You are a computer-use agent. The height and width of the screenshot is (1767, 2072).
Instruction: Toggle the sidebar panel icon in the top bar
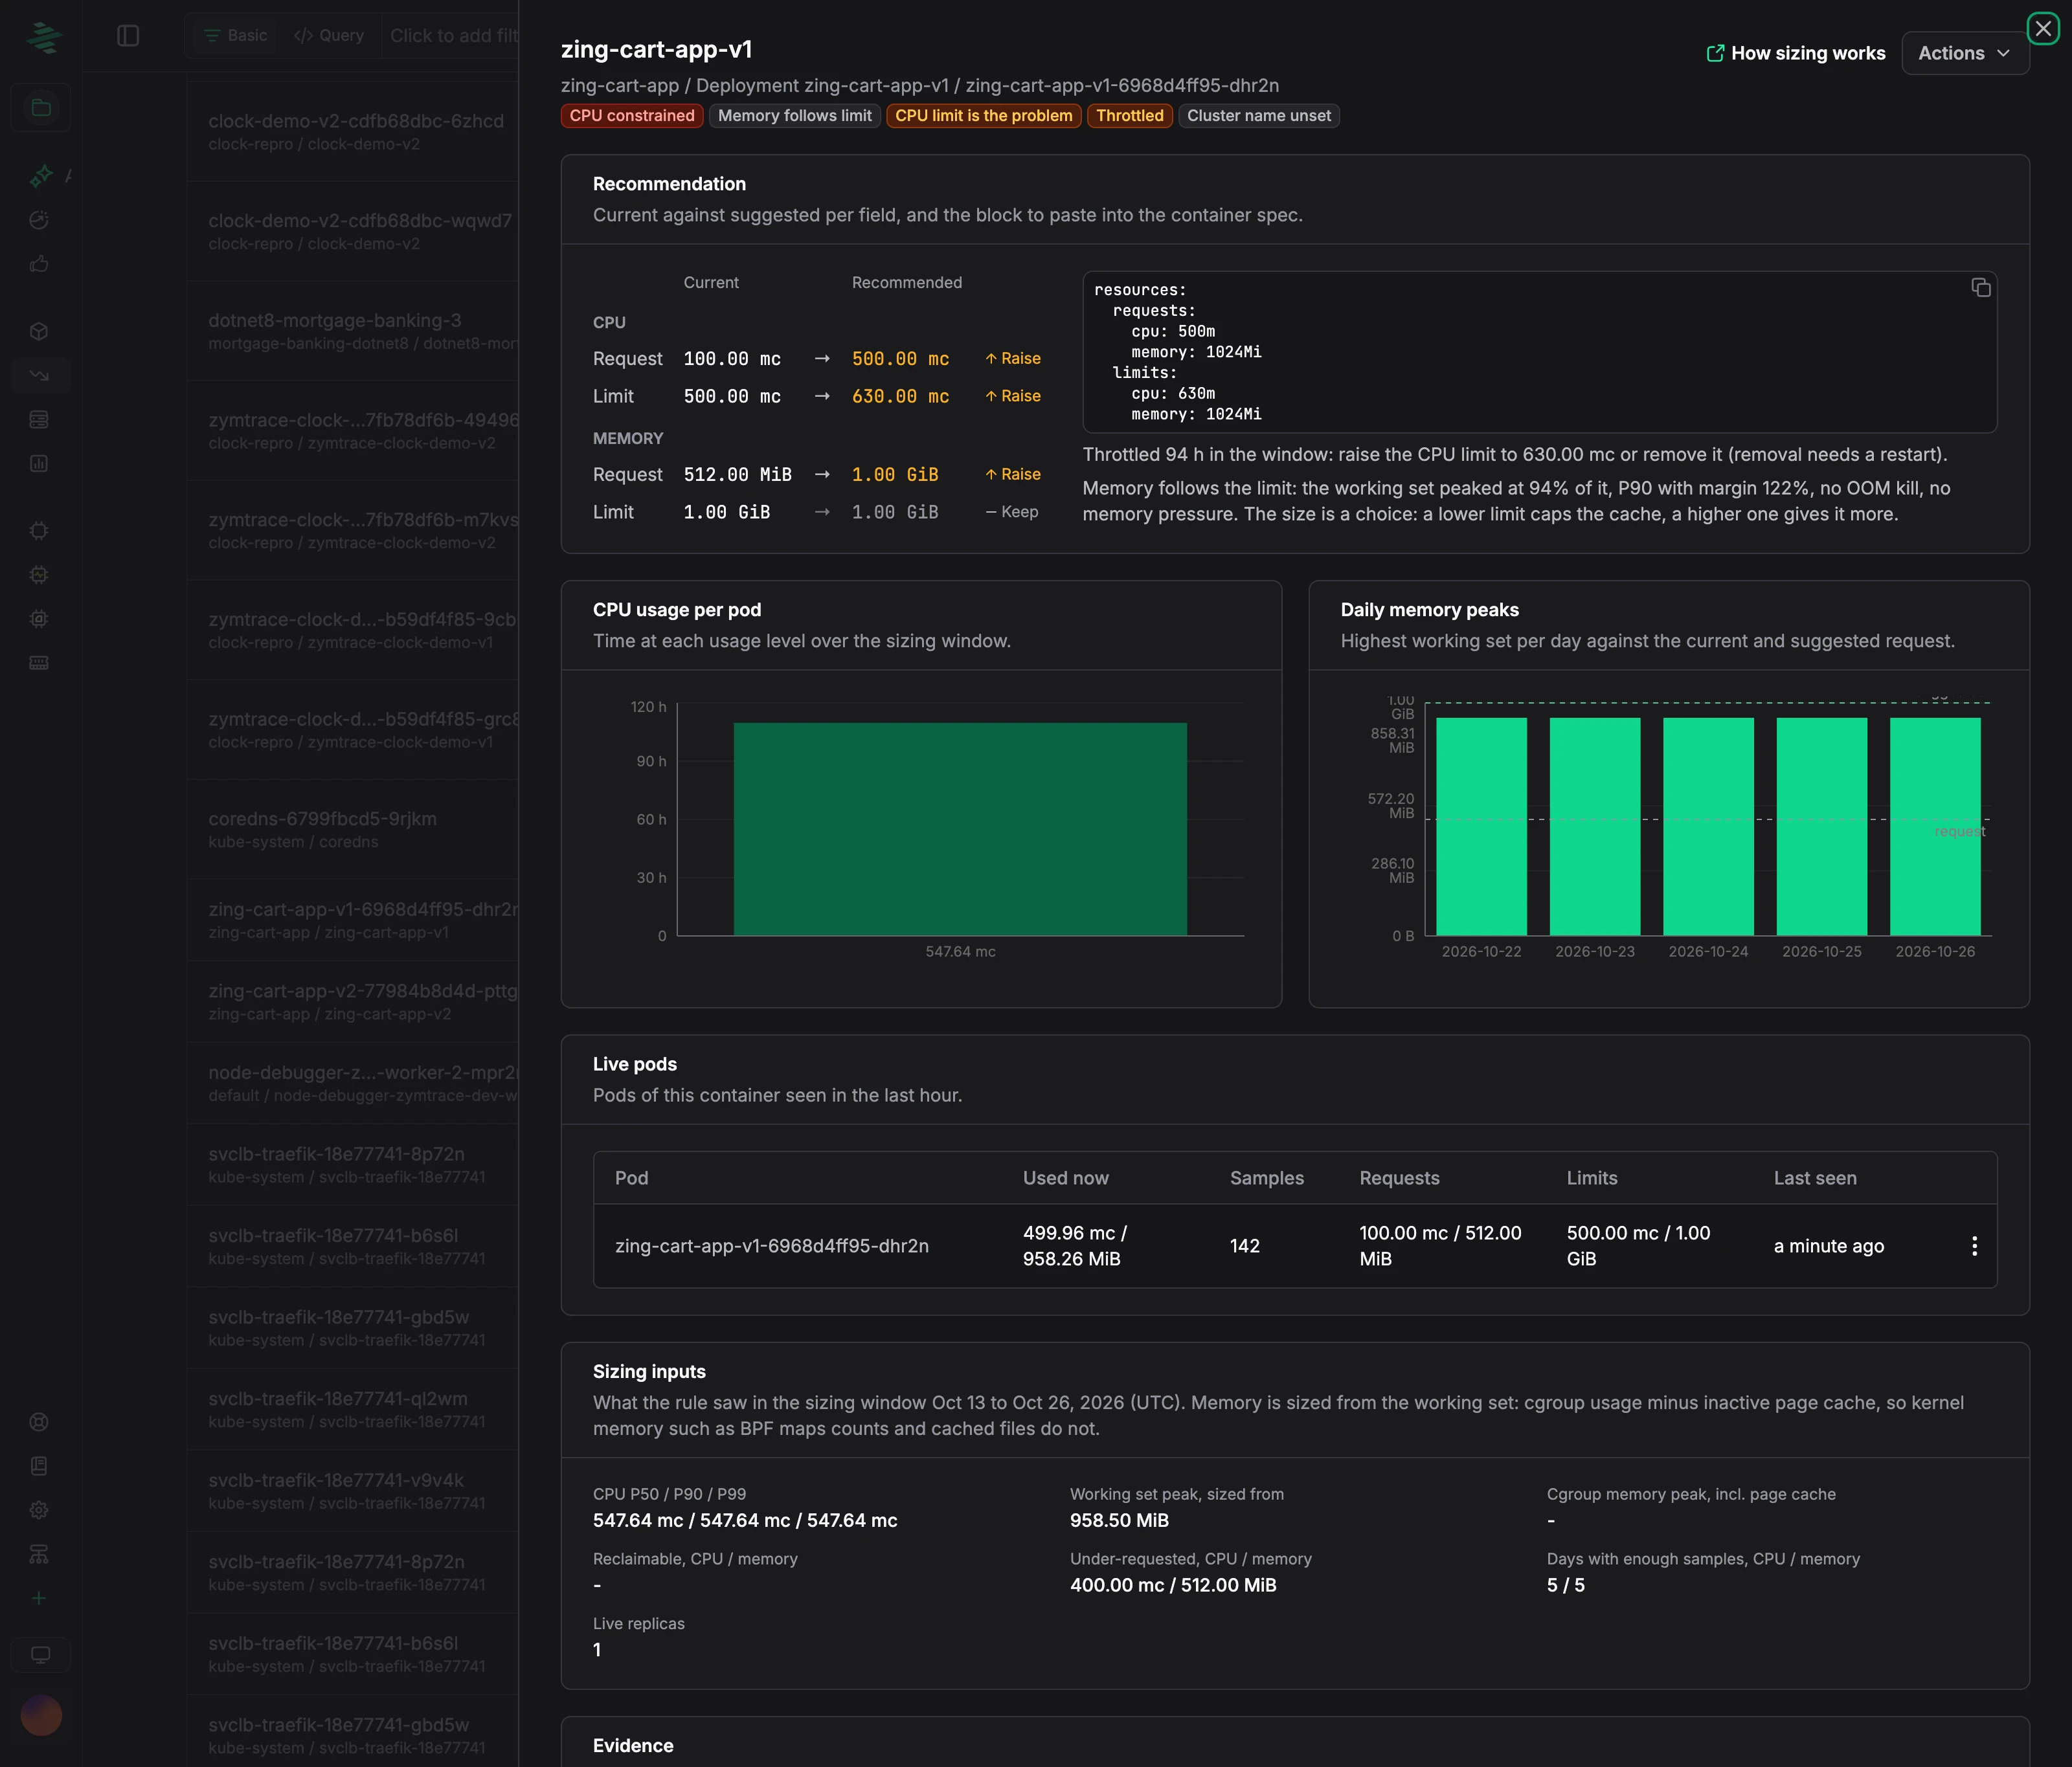point(128,36)
